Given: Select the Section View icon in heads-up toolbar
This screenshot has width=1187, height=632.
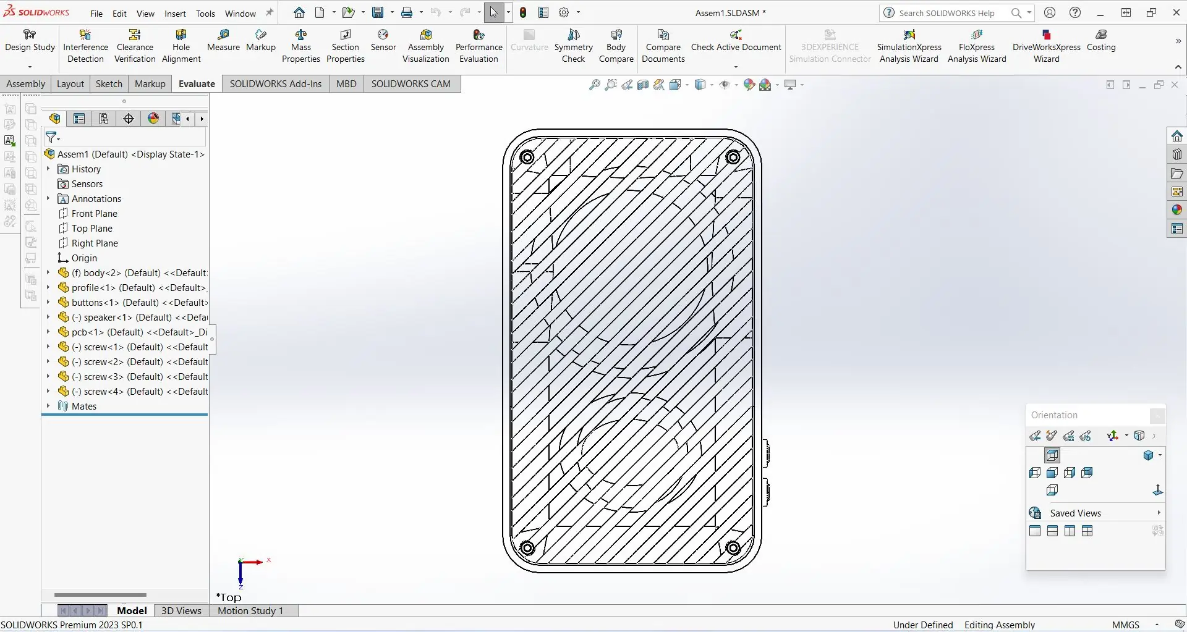Looking at the screenshot, I should (x=643, y=85).
